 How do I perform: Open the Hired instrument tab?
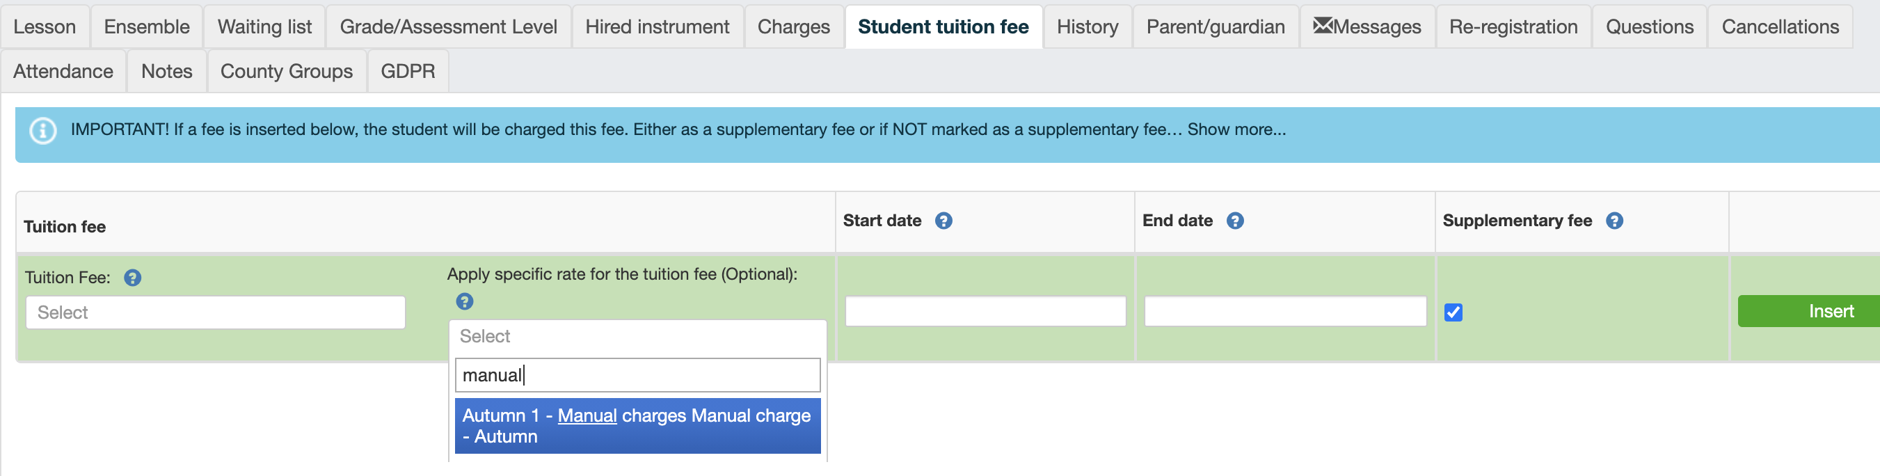pyautogui.click(x=657, y=27)
